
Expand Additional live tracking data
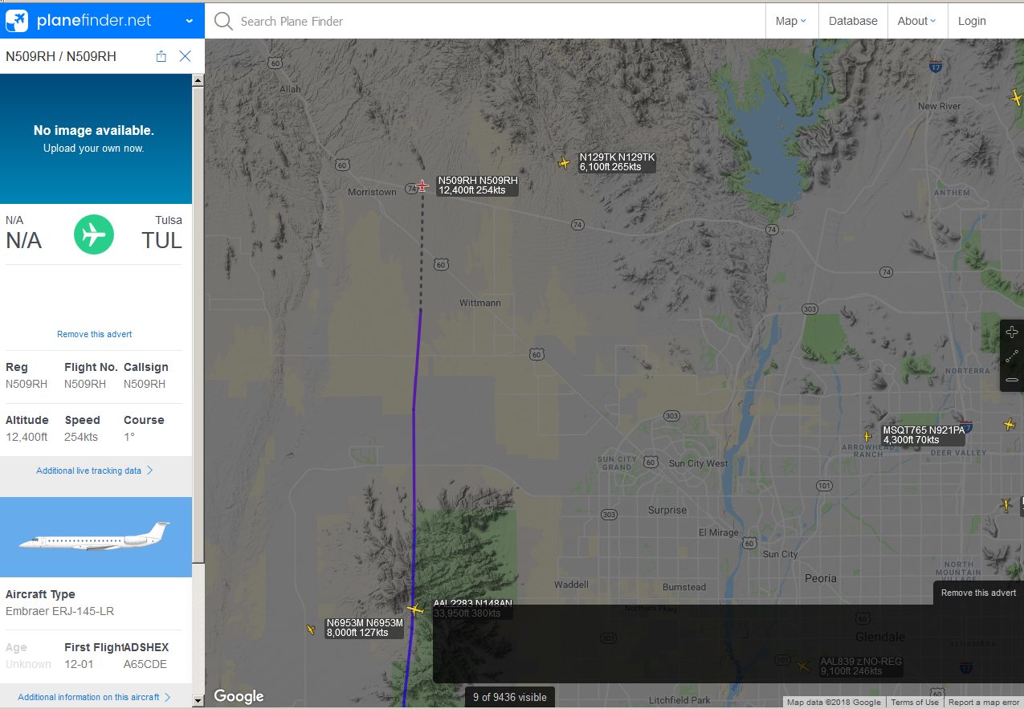(95, 471)
